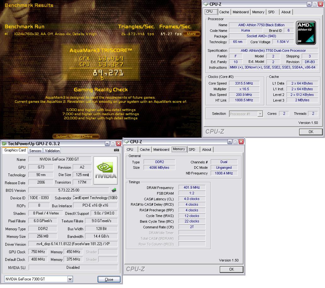This screenshot has width=325, height=288.
Task: Click the Close button in GPU-Z
Action: point(109,279)
